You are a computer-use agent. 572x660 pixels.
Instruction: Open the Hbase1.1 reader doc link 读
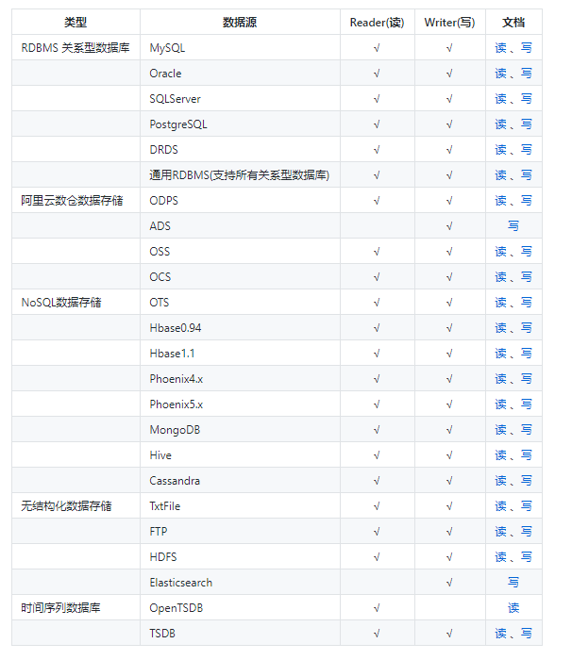coord(500,354)
